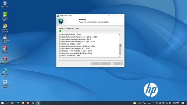Click the WebStorm Setup taskbar icon
The image size is (187, 105).
tap(38, 103)
